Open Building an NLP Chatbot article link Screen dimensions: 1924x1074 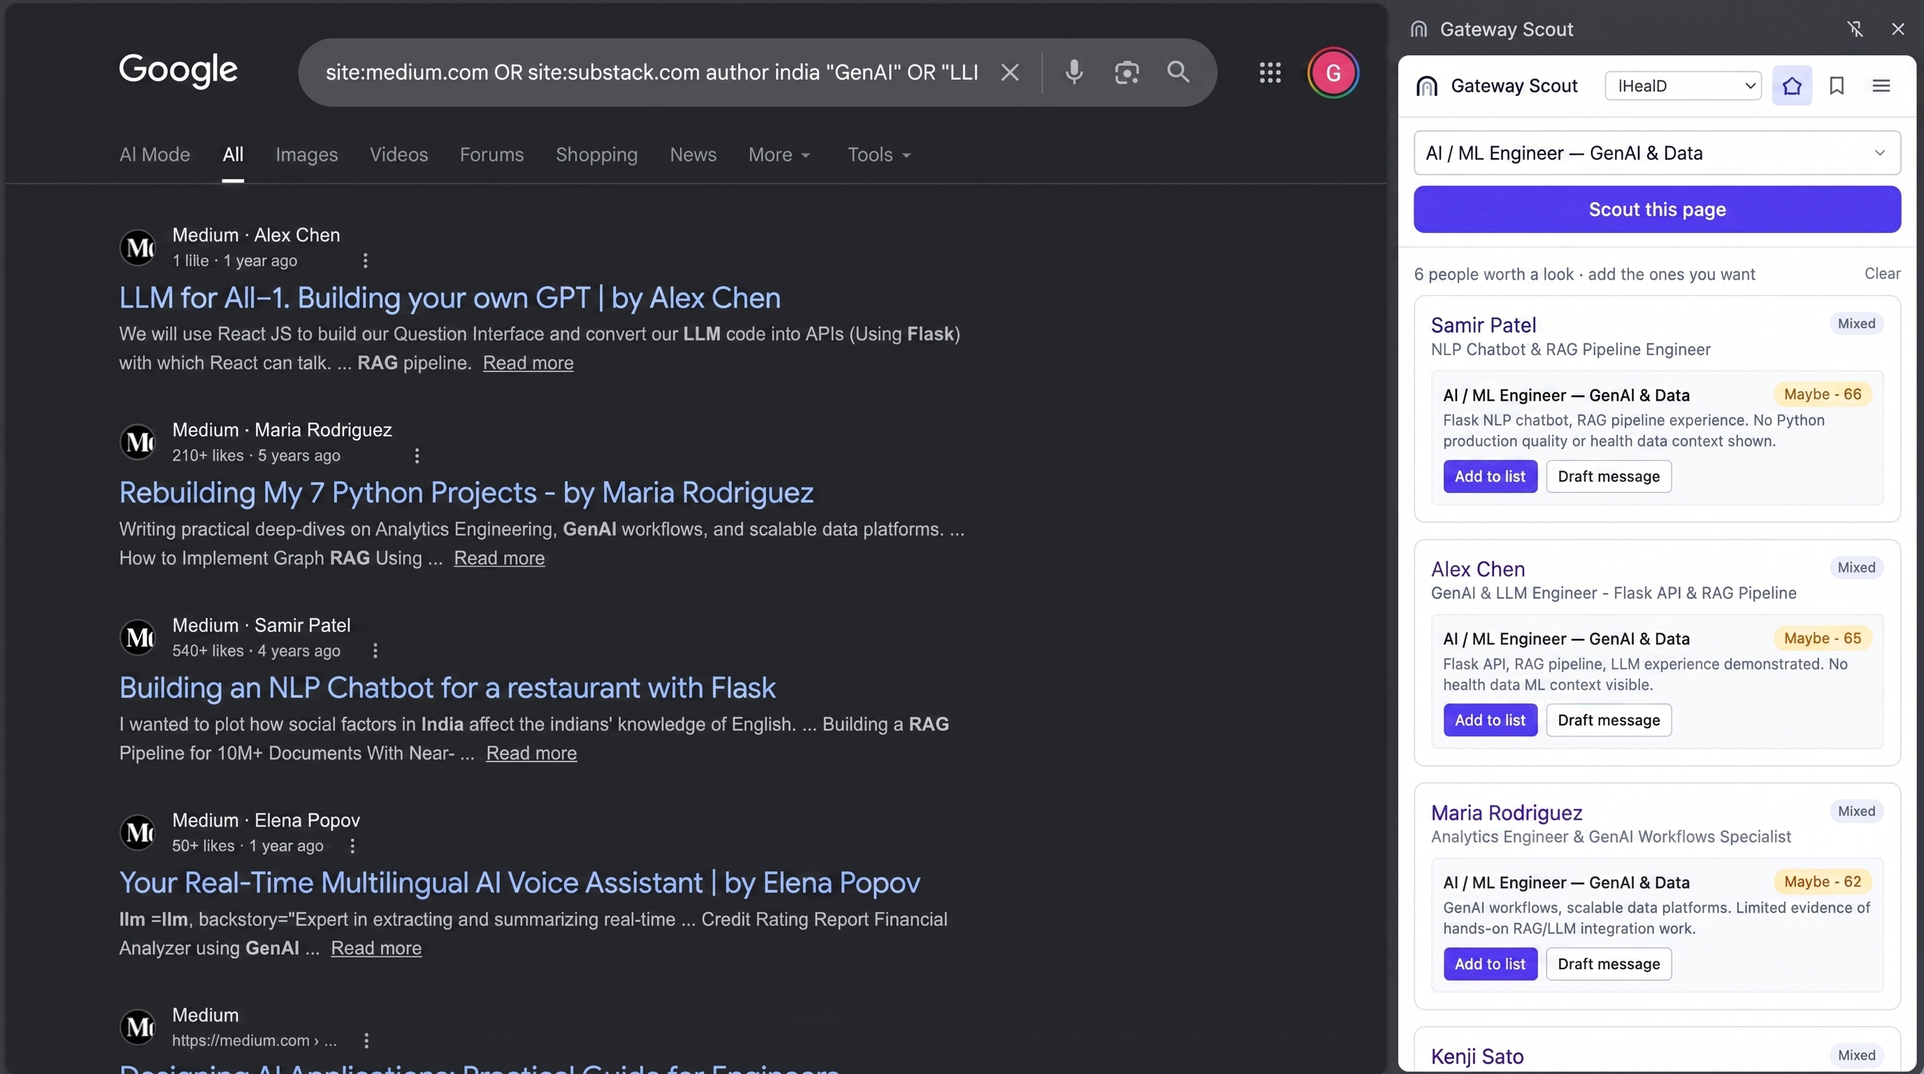(447, 688)
